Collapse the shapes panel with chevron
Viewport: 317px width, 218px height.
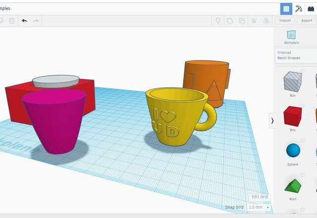272,120
